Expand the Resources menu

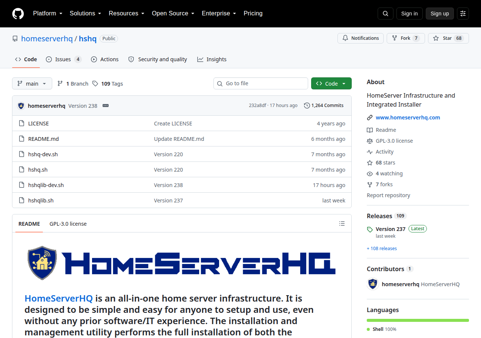(127, 14)
